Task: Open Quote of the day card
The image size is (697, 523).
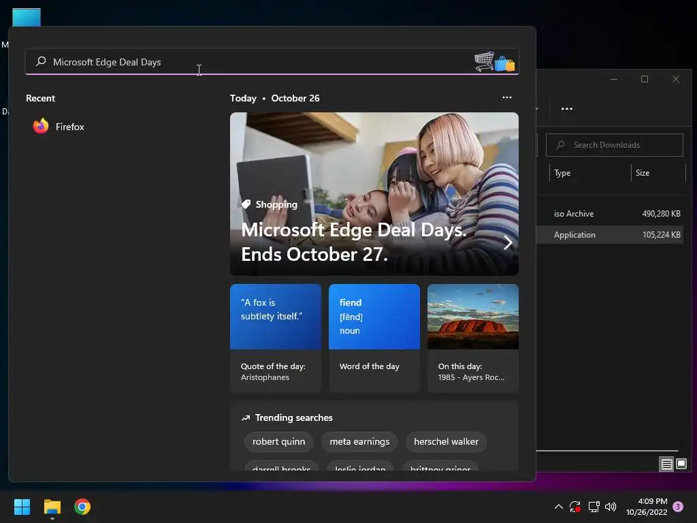Action: (x=276, y=338)
